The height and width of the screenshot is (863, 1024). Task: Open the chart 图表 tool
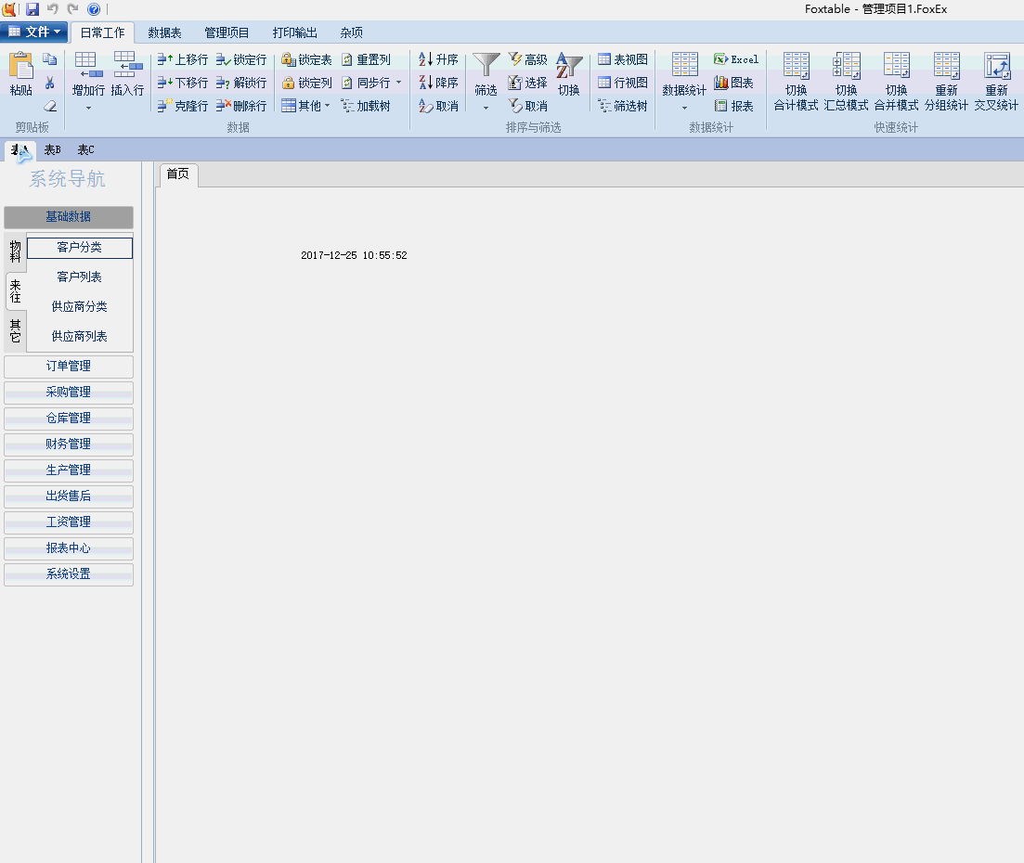click(734, 83)
